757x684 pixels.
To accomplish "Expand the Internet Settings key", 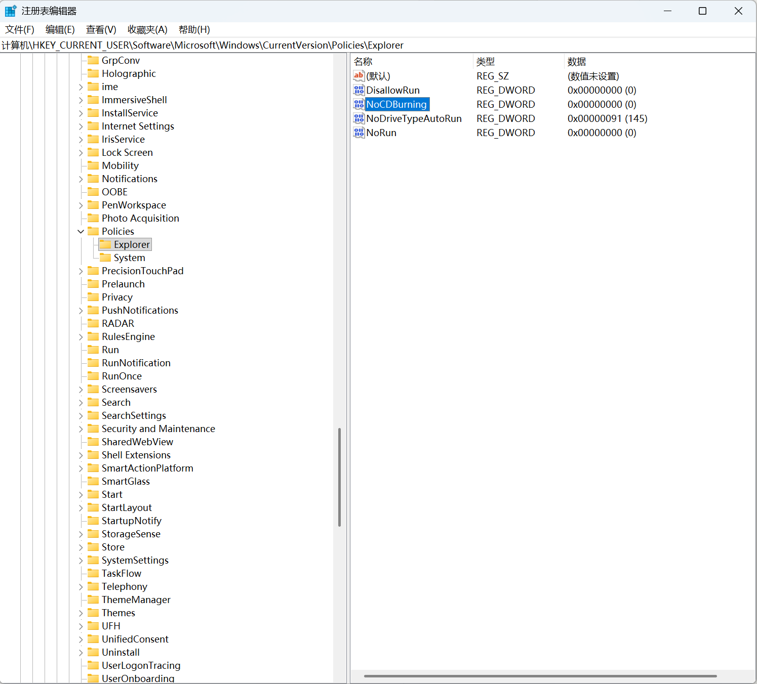I will point(81,126).
